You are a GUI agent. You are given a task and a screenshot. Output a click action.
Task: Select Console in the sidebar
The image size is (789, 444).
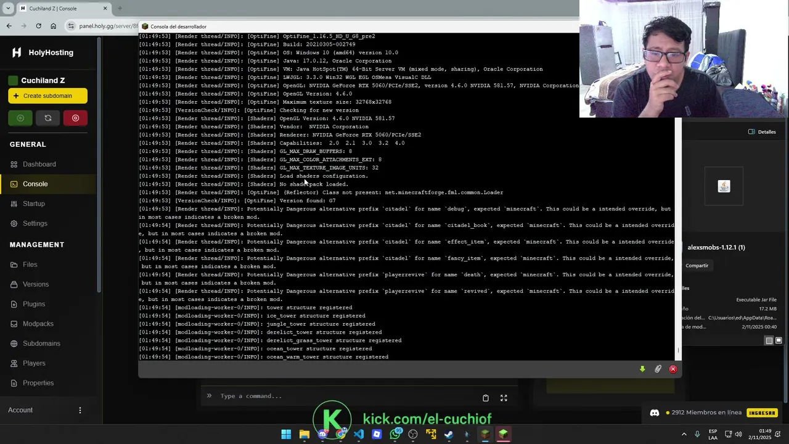coord(35,184)
